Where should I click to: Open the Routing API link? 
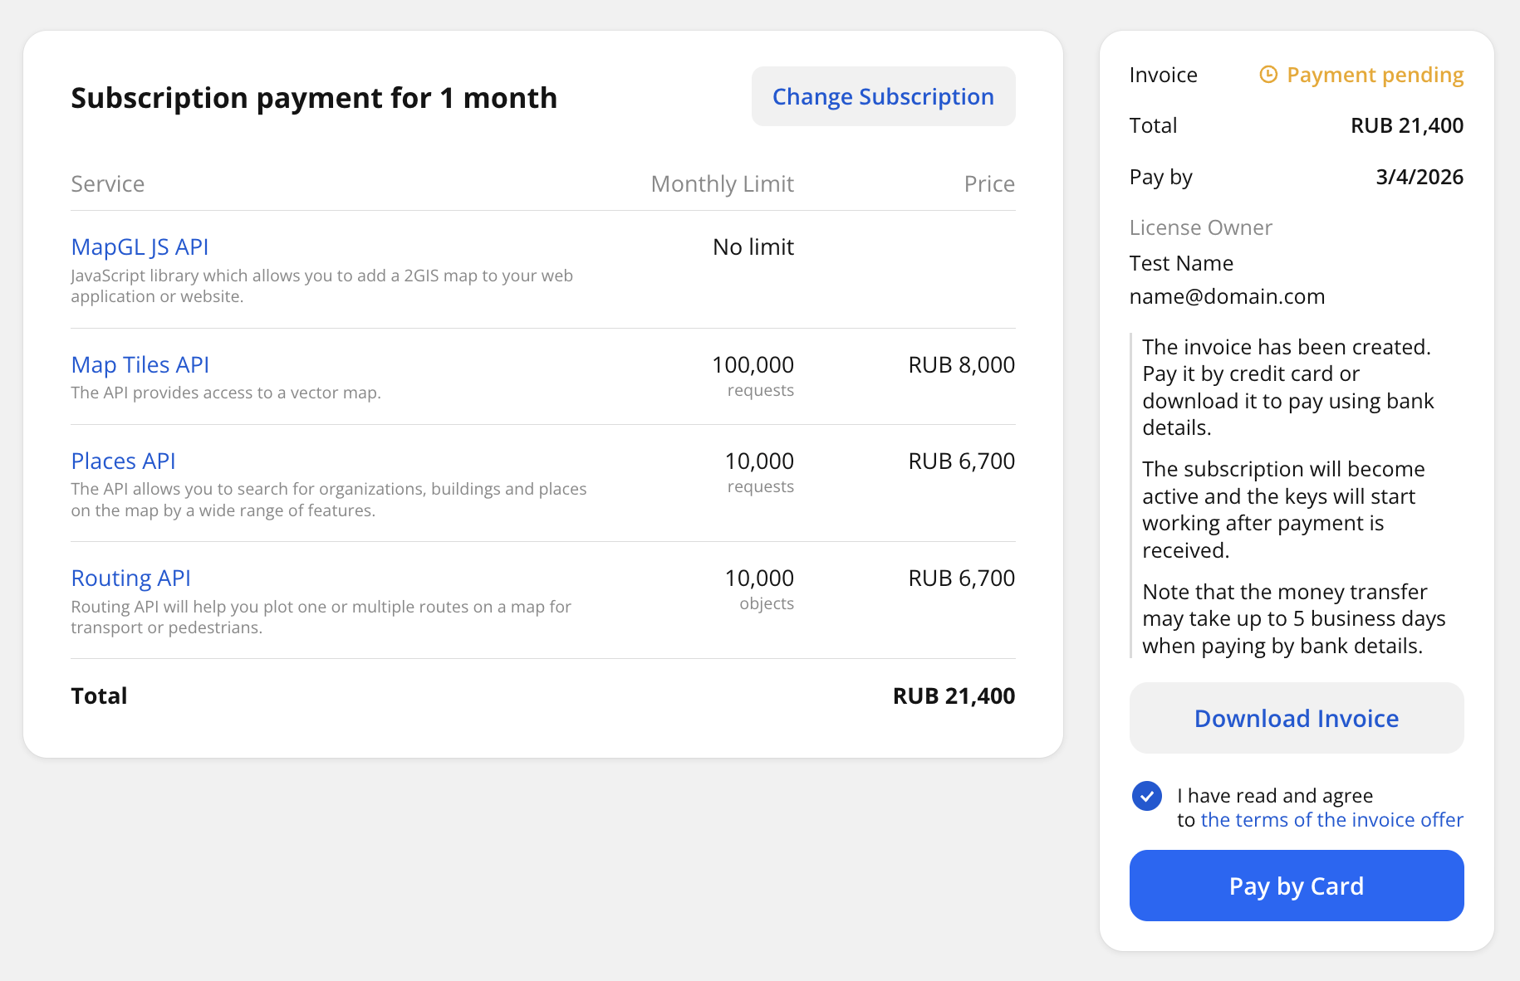coord(130,578)
